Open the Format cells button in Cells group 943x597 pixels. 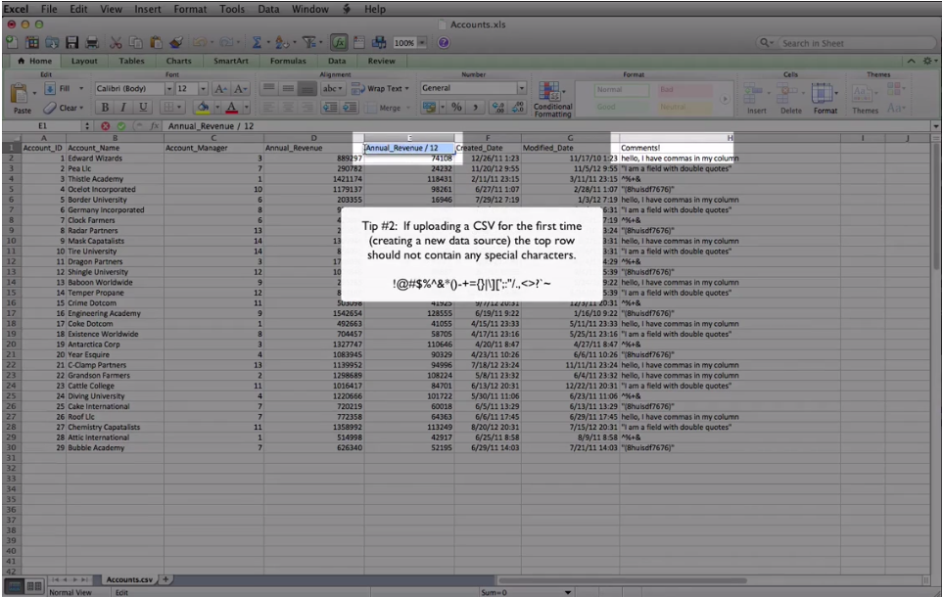pyautogui.click(x=825, y=99)
